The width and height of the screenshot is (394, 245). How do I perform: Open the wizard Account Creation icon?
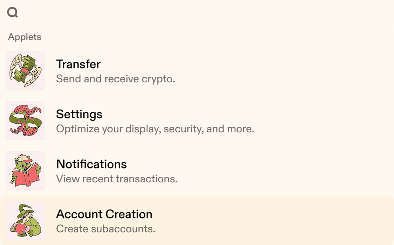(26, 220)
